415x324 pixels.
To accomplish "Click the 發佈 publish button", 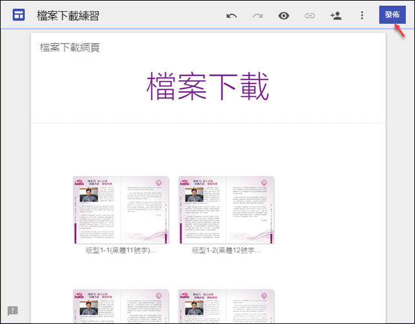I will pos(392,15).
